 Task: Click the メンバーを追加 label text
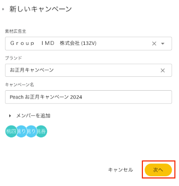[x=33, y=116]
